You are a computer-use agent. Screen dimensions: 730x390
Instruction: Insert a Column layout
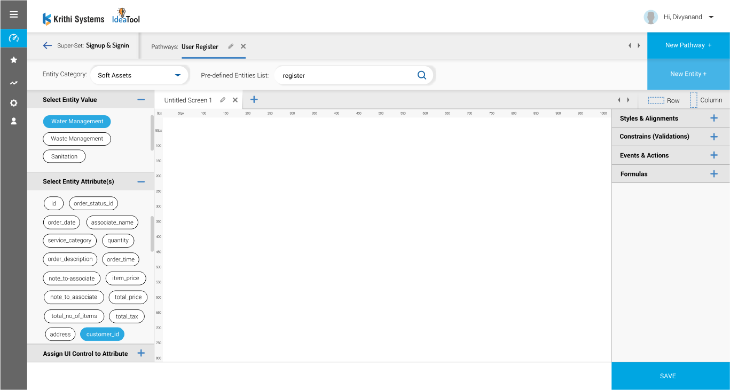point(706,100)
